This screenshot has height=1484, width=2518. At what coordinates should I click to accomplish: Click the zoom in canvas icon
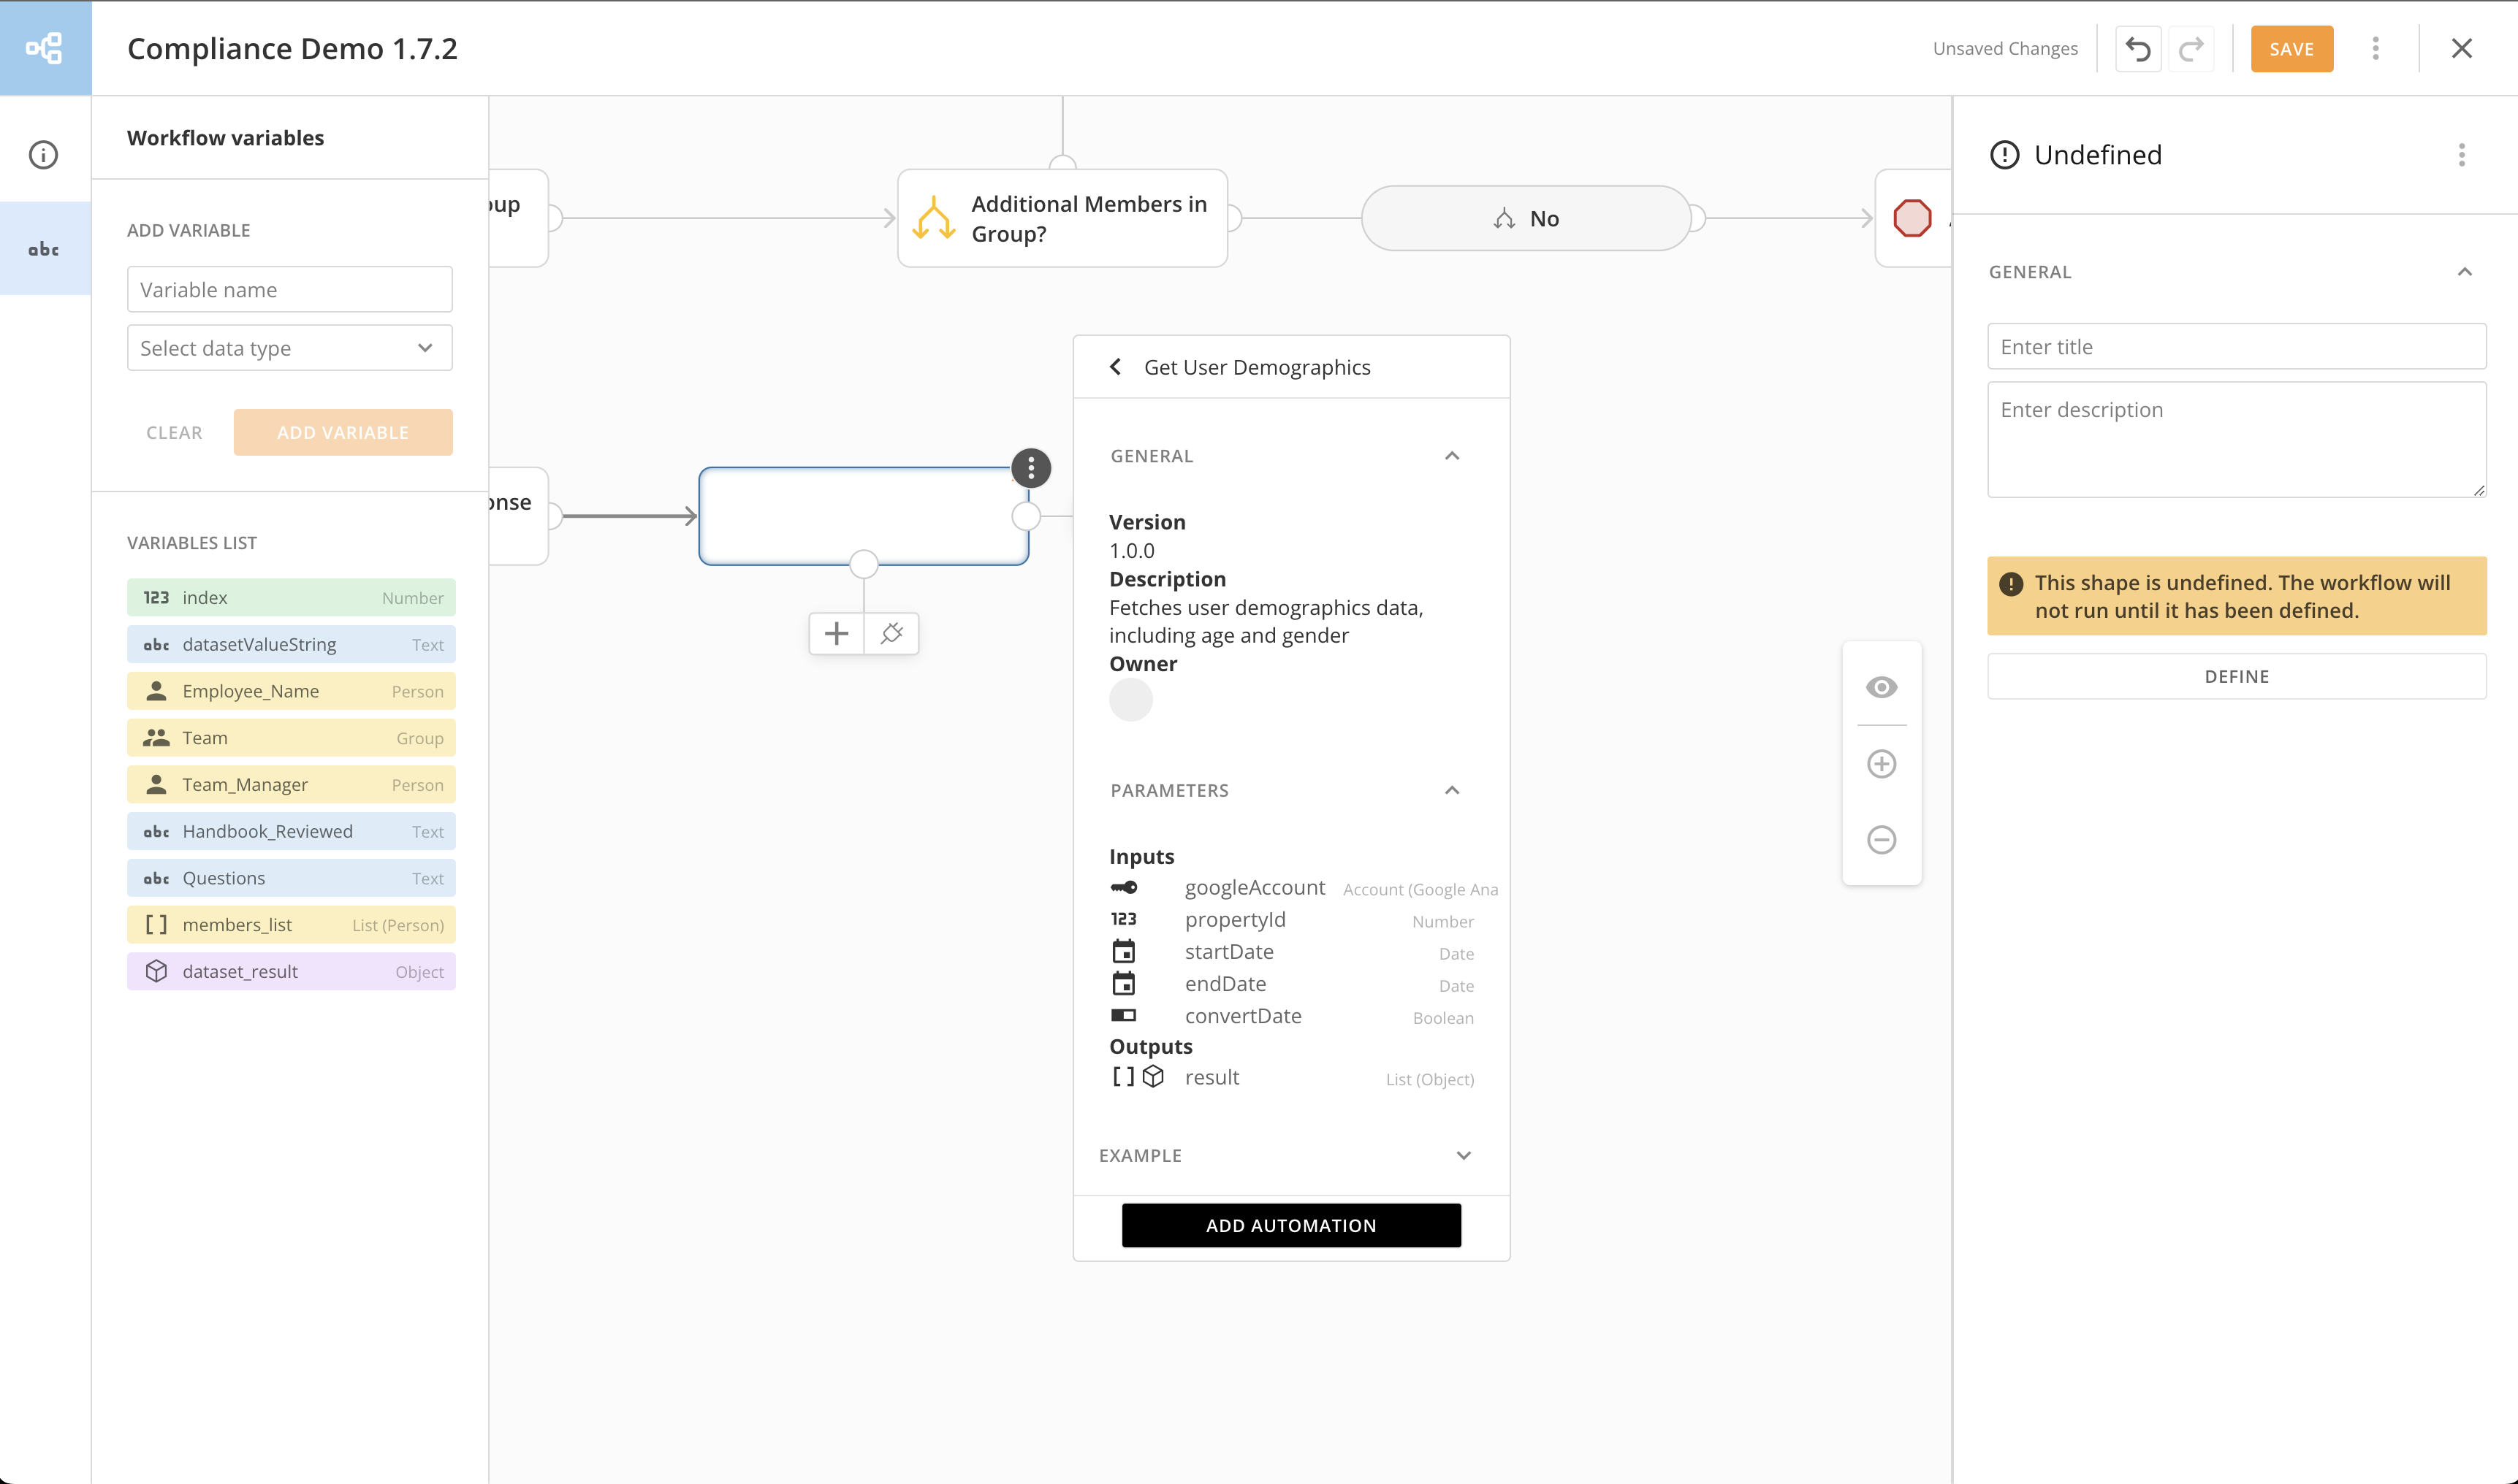tap(1881, 764)
